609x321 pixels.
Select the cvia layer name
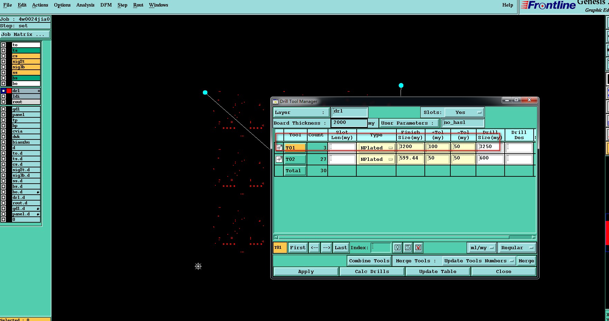click(x=26, y=131)
